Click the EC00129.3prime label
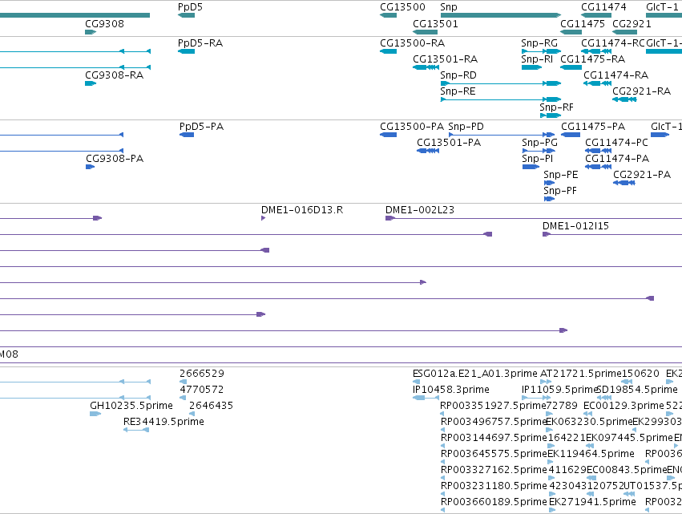682x514 pixels. [623, 406]
